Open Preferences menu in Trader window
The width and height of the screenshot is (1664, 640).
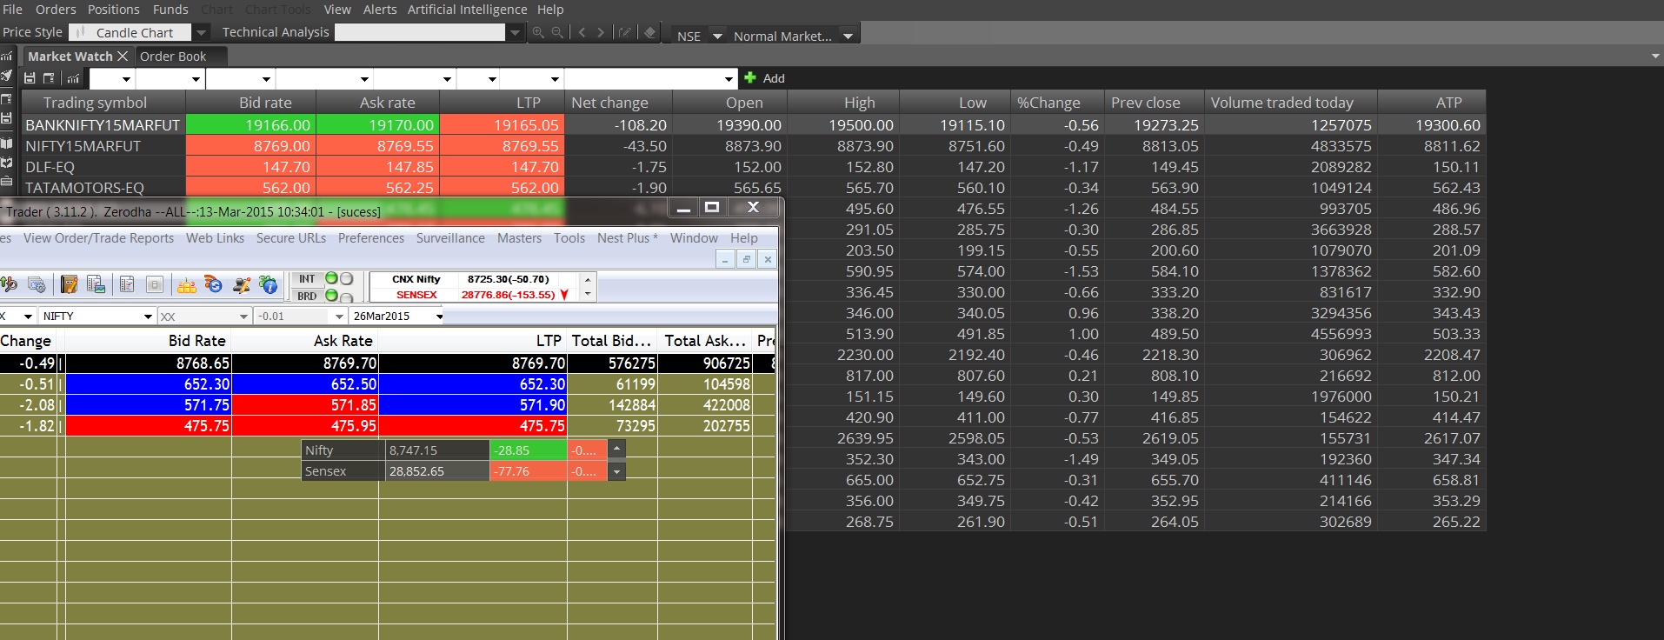pyautogui.click(x=371, y=238)
